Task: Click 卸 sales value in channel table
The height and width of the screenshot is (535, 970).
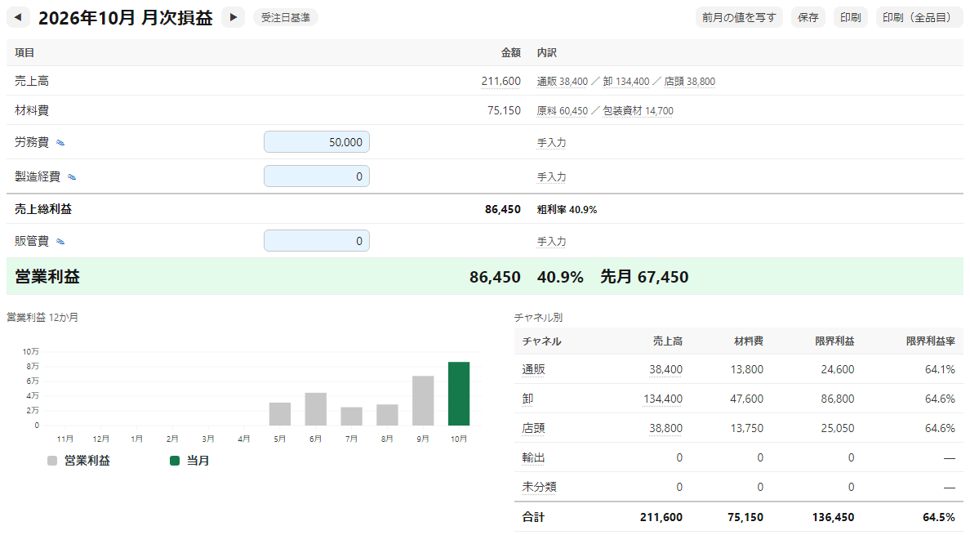Action: tap(663, 399)
